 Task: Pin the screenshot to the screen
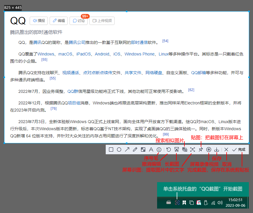tap(201, 150)
